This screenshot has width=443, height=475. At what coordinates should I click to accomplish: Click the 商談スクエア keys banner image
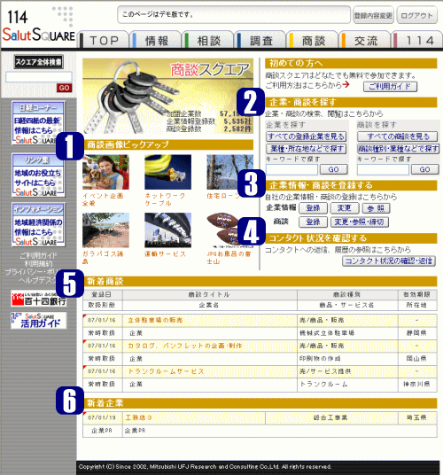168,96
